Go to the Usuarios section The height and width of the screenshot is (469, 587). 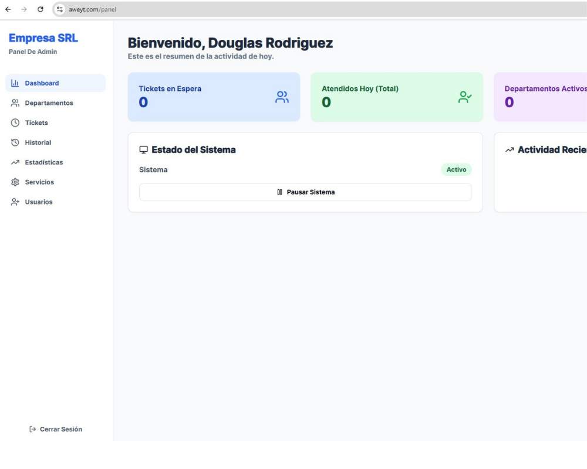click(39, 202)
